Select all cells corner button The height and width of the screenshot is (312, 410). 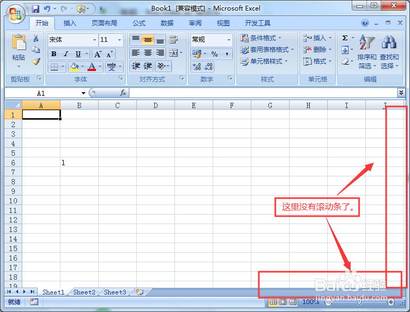(13, 105)
